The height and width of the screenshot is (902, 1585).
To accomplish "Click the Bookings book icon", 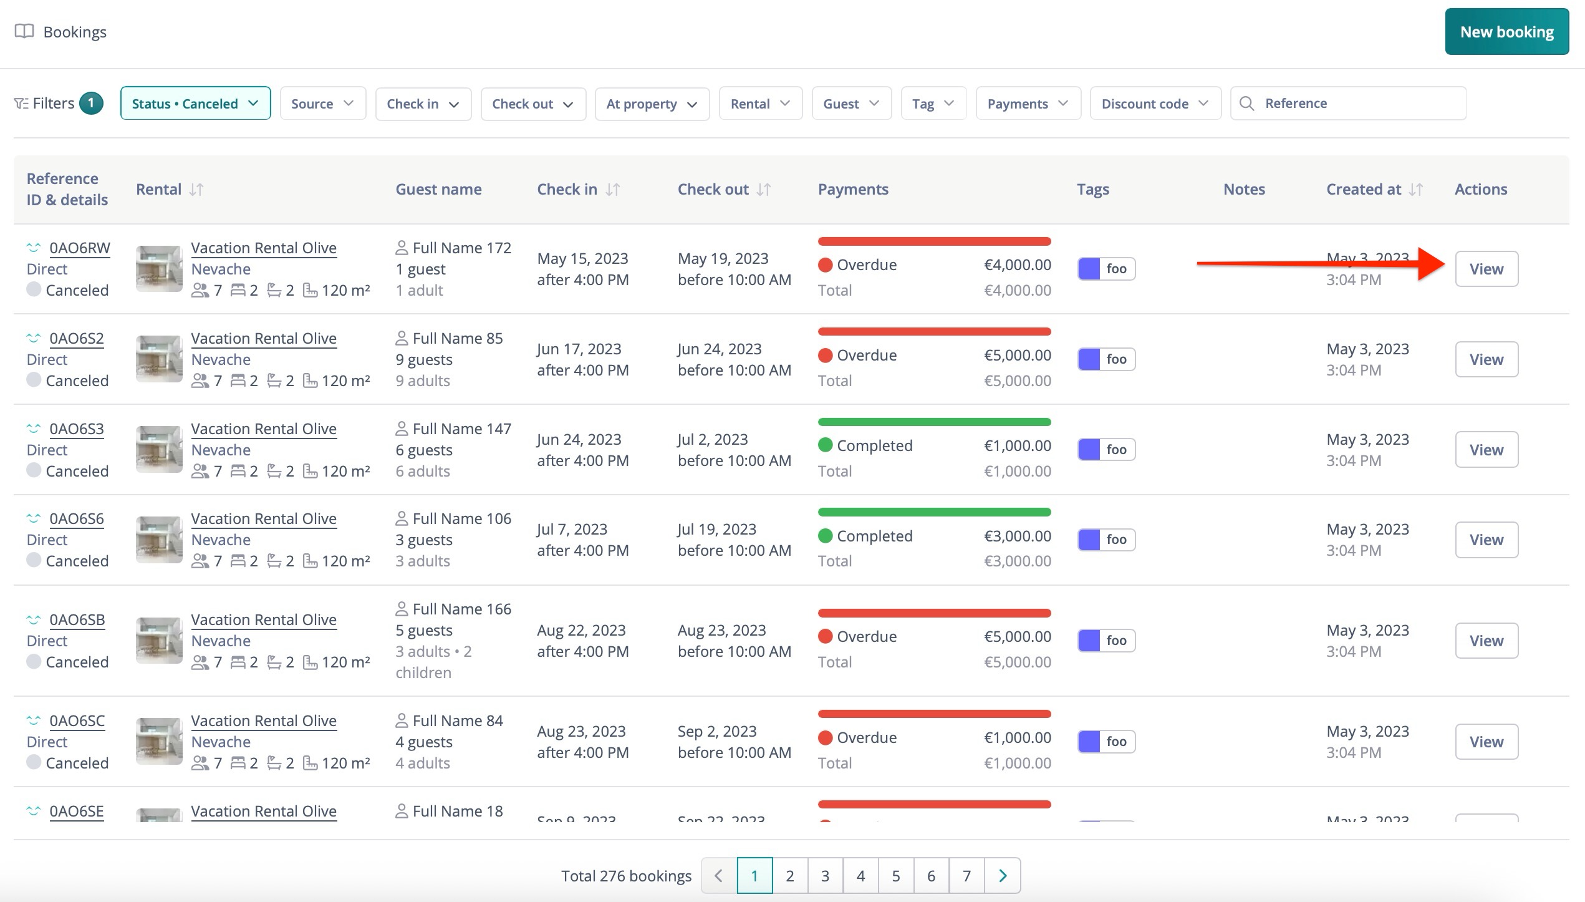I will 24,31.
